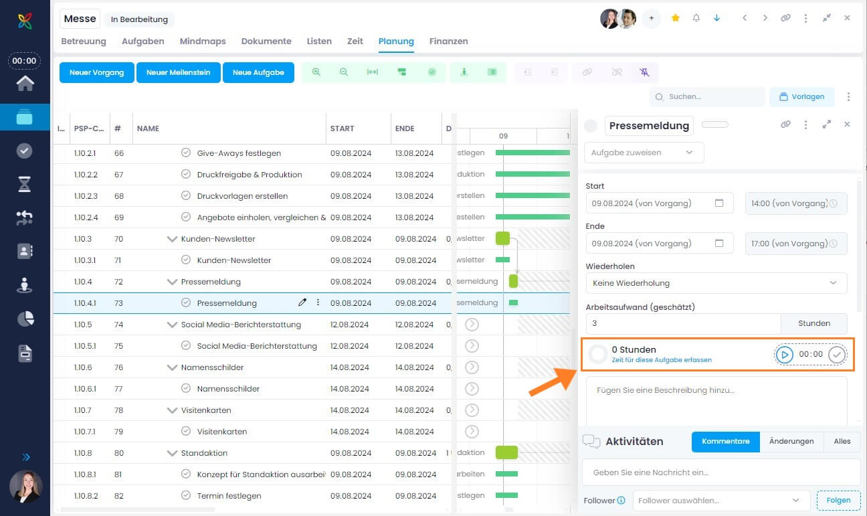Collapse Standaktion group row 80
The width and height of the screenshot is (867, 516).
(x=172, y=453)
